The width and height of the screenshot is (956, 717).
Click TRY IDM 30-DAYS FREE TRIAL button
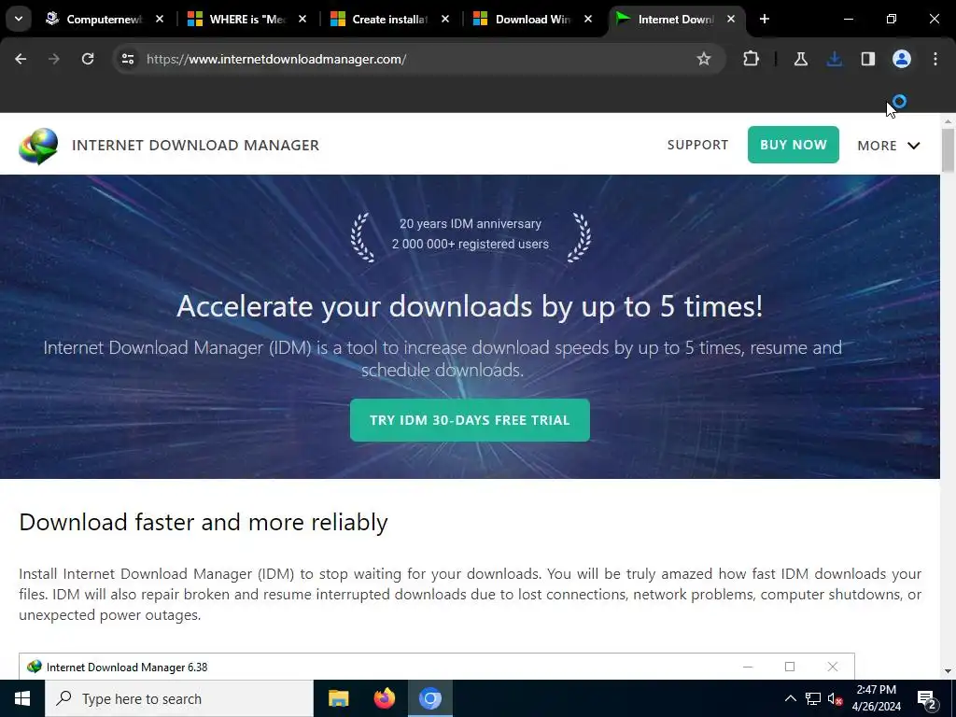coord(470,420)
